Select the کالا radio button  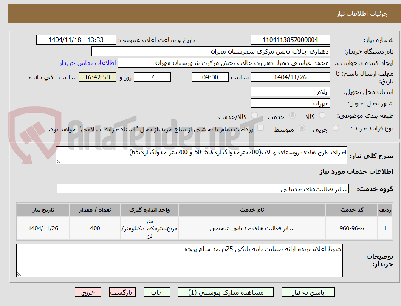(322, 116)
